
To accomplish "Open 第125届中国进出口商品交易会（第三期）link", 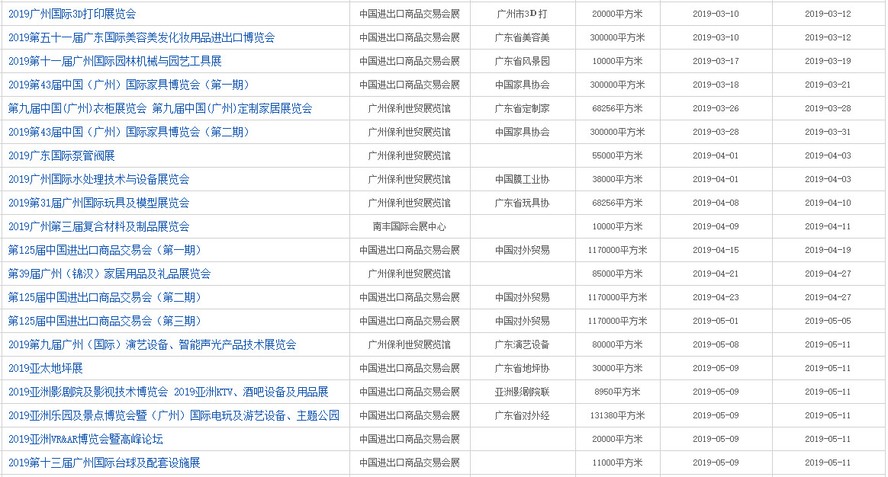I will point(105,321).
